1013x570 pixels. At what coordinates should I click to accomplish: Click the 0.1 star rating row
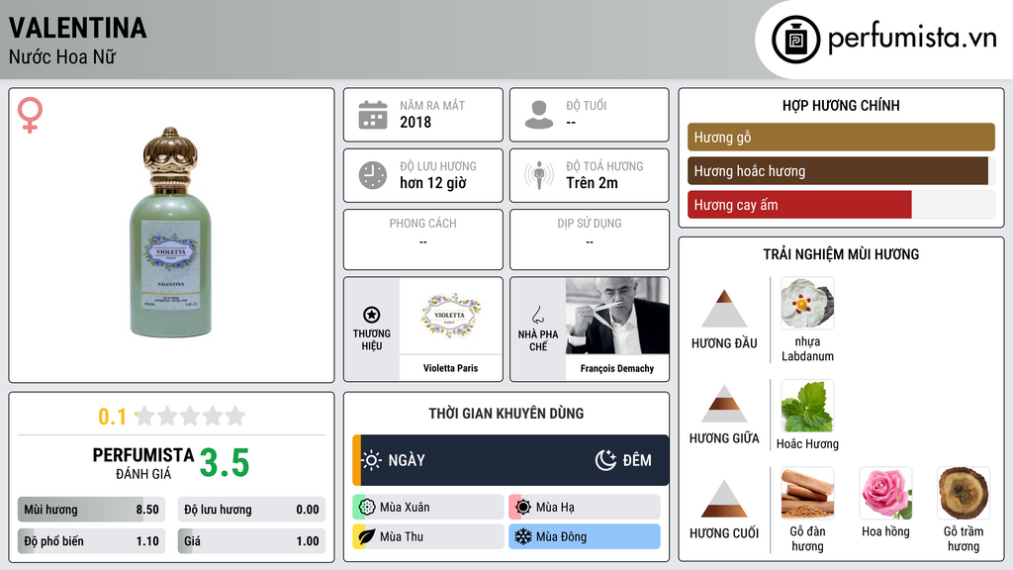tap(172, 417)
